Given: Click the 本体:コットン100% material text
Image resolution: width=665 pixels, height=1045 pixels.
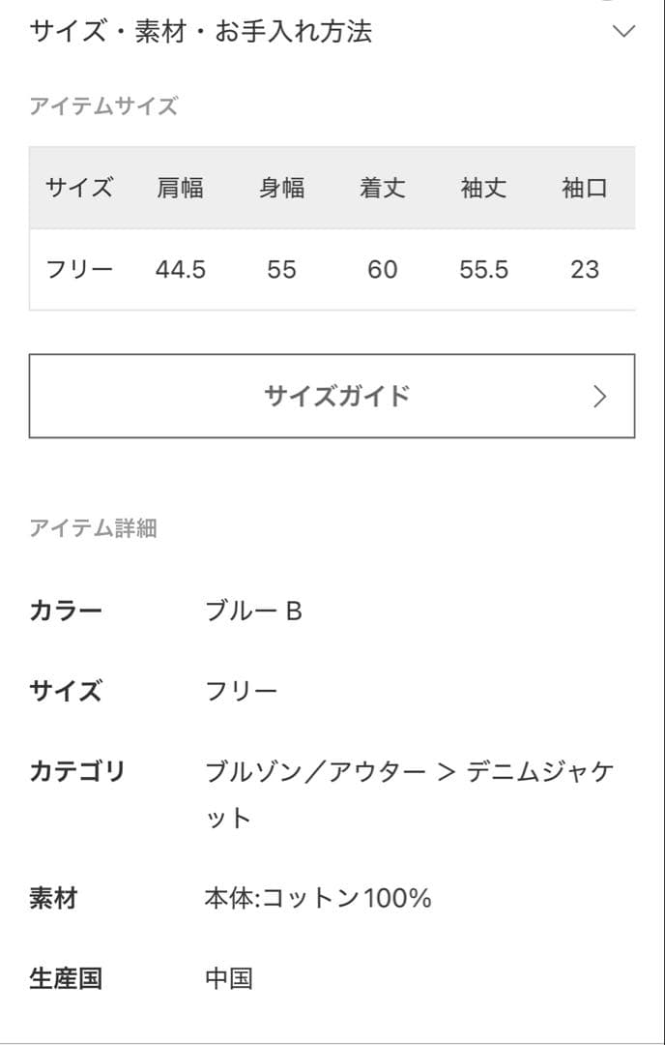Looking at the screenshot, I should click(x=317, y=898).
